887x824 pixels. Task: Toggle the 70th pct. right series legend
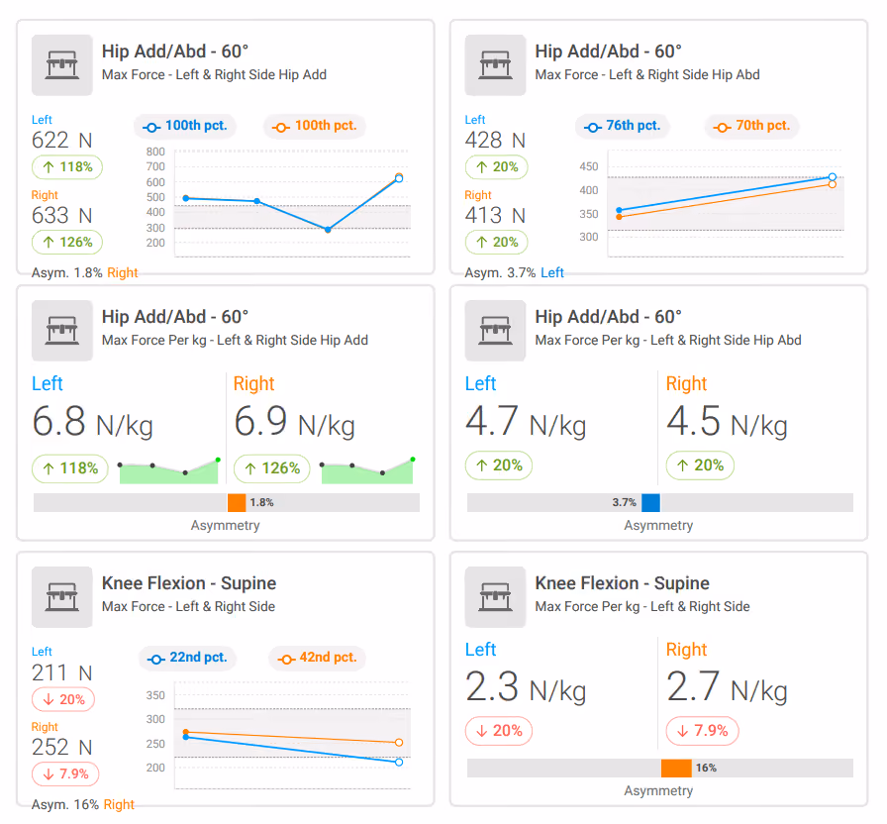(751, 126)
